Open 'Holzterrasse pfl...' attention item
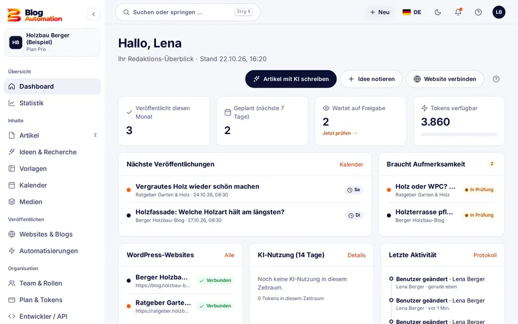This screenshot has width=518, height=324. (x=424, y=212)
